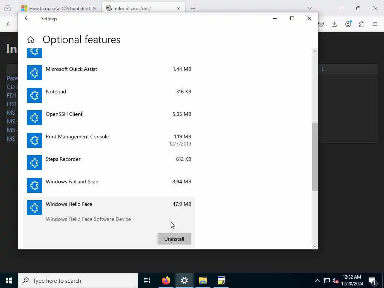Click the scrollbar up arrow in Settings
Image resolution: width=384 pixels, height=288 pixels.
click(x=315, y=51)
